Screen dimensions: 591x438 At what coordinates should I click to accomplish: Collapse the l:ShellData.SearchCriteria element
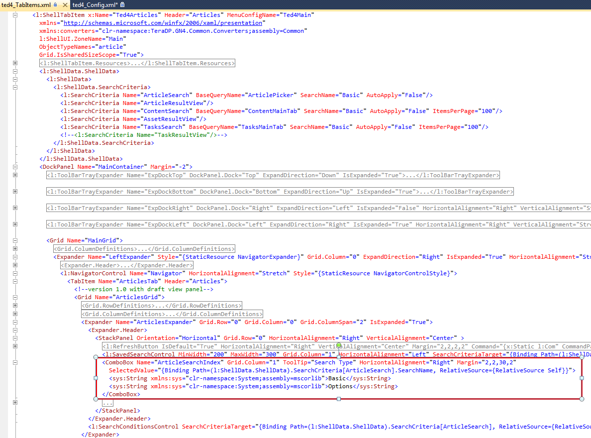[x=15, y=87]
